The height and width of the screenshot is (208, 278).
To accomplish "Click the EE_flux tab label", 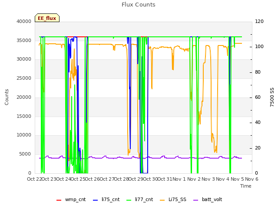I will click(47, 18).
